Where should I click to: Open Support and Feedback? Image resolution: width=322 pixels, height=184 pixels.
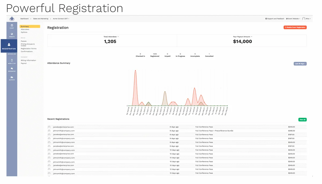point(275,19)
